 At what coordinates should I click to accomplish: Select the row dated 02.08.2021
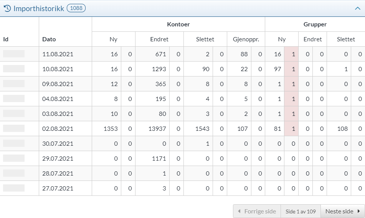(x=58, y=129)
